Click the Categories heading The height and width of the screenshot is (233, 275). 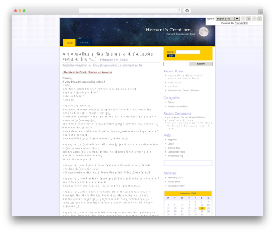point(172,98)
